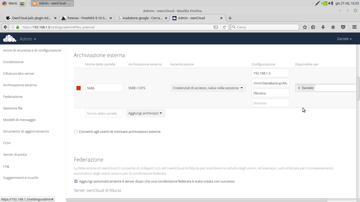Open Cifratura lato server section
Image resolution: width=360 pixels, height=202 pixels.
point(19,73)
